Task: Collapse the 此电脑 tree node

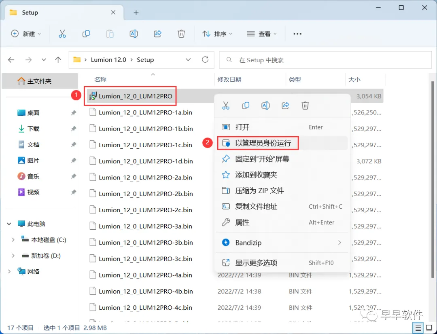Action: (x=9, y=224)
